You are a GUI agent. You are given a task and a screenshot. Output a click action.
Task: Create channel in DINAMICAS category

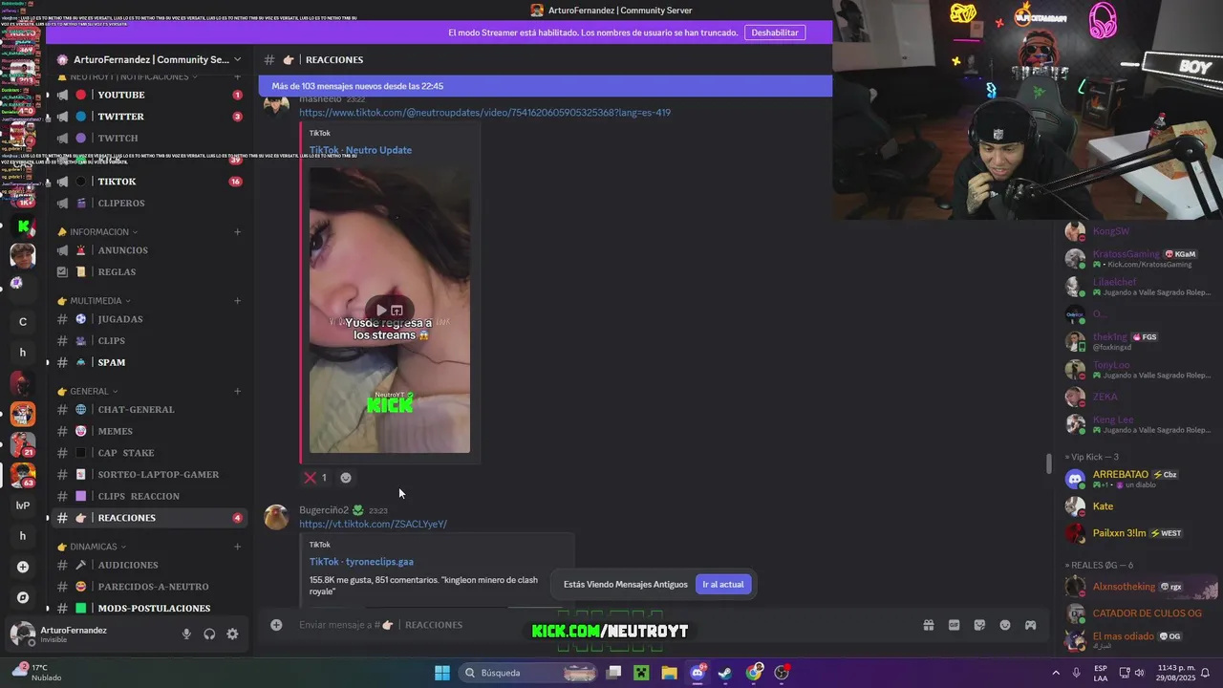237,547
